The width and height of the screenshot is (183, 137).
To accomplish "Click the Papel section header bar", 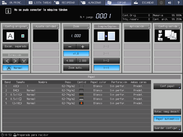I will tap(91, 77).
